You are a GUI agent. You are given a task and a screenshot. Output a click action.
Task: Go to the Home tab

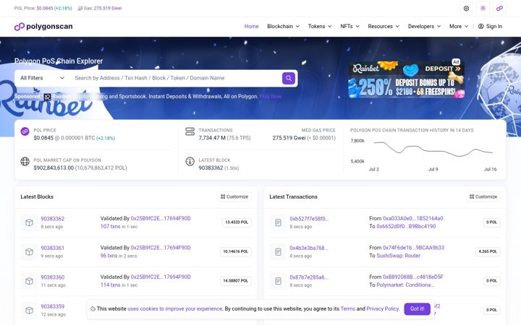(251, 26)
